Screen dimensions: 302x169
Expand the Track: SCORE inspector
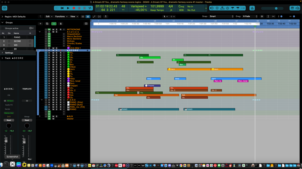tap(2, 58)
